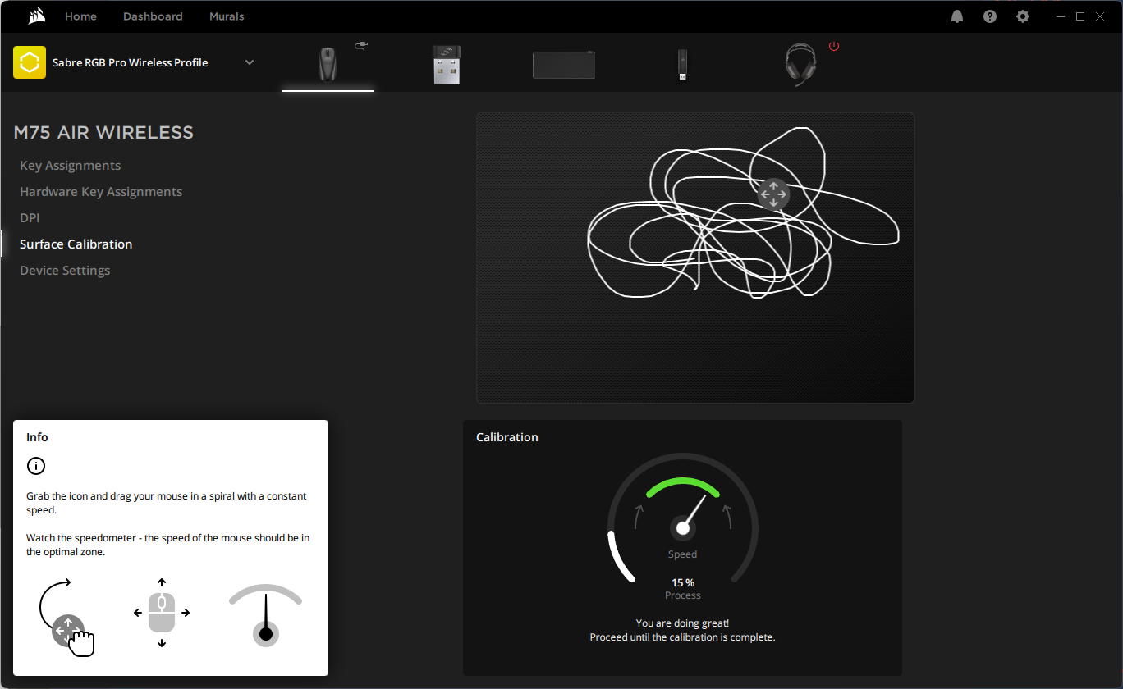Click the 'You are doing great!' message
The height and width of the screenshot is (689, 1123).
click(x=682, y=623)
